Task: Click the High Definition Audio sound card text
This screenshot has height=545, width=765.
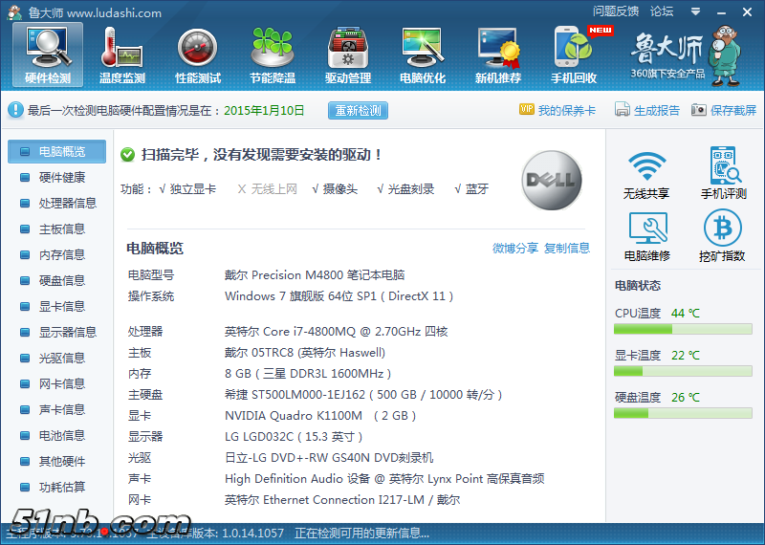Action: 384,479
